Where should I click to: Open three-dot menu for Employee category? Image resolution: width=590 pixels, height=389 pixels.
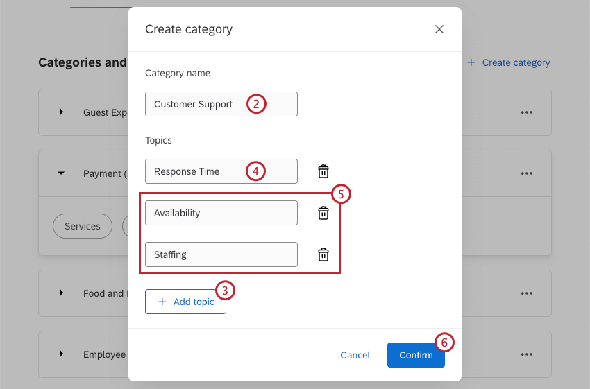coord(526,354)
